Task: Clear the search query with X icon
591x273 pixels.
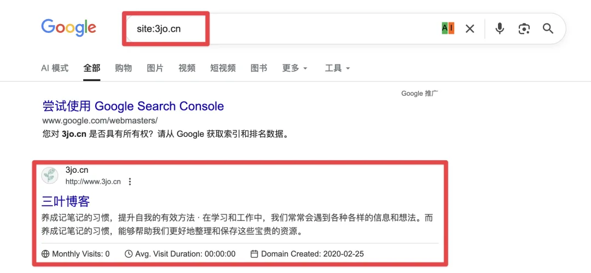Action: [x=470, y=28]
